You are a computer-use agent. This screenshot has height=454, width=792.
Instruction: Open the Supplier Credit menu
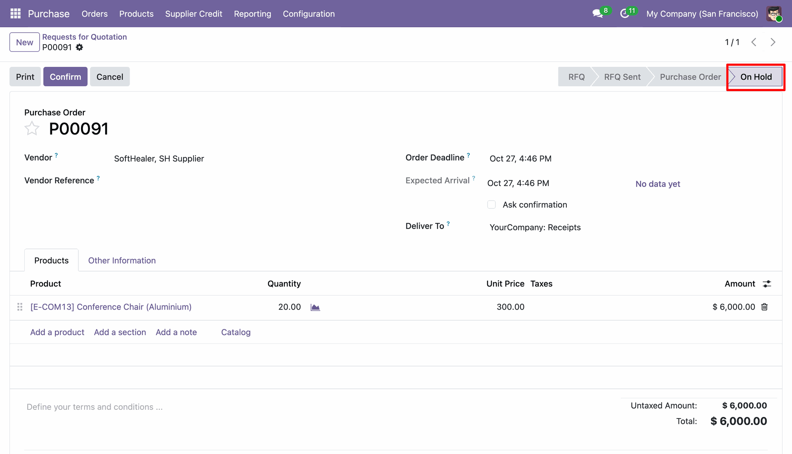193,14
